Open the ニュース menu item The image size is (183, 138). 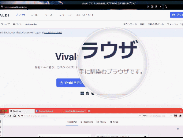(48, 15)
